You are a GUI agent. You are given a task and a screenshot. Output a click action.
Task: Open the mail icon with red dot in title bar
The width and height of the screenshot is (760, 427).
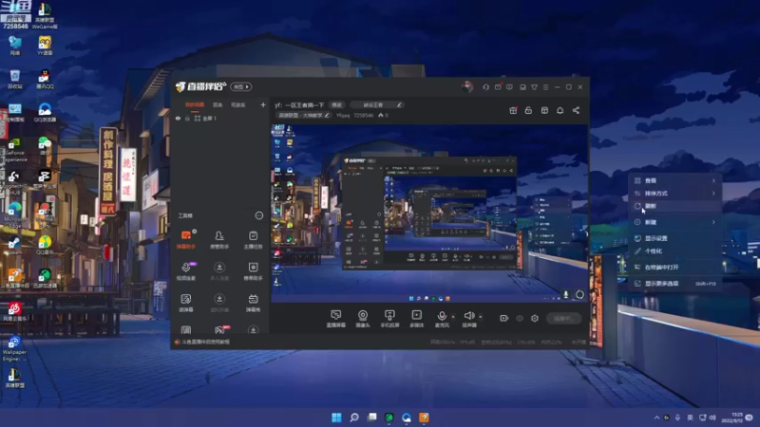[x=498, y=87]
